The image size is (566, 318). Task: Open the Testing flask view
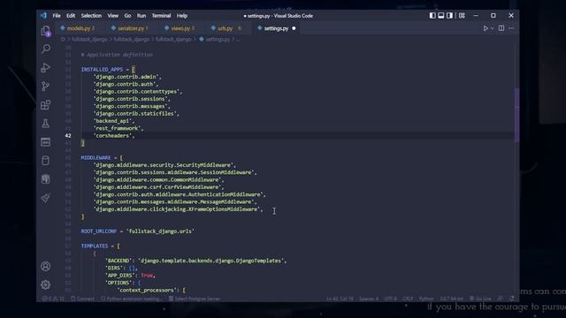[45, 124]
